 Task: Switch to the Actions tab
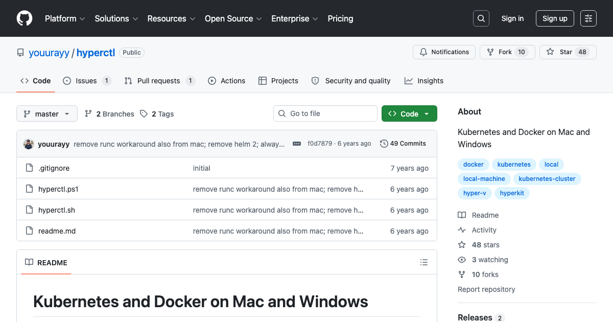[227, 81]
